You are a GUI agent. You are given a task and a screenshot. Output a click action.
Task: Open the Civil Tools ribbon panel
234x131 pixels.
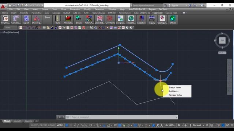(x=110, y=19)
